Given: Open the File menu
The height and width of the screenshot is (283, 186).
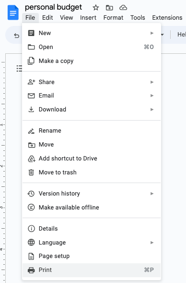Looking at the screenshot, I should [30, 18].
